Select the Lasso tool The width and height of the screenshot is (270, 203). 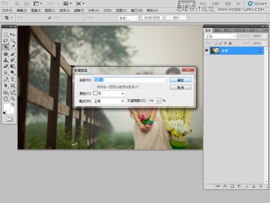(x=6, y=41)
